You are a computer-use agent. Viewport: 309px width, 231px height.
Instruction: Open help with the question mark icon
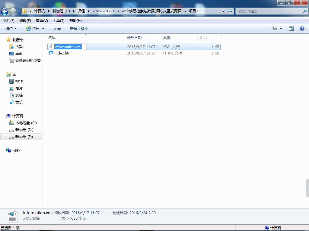click(x=302, y=29)
